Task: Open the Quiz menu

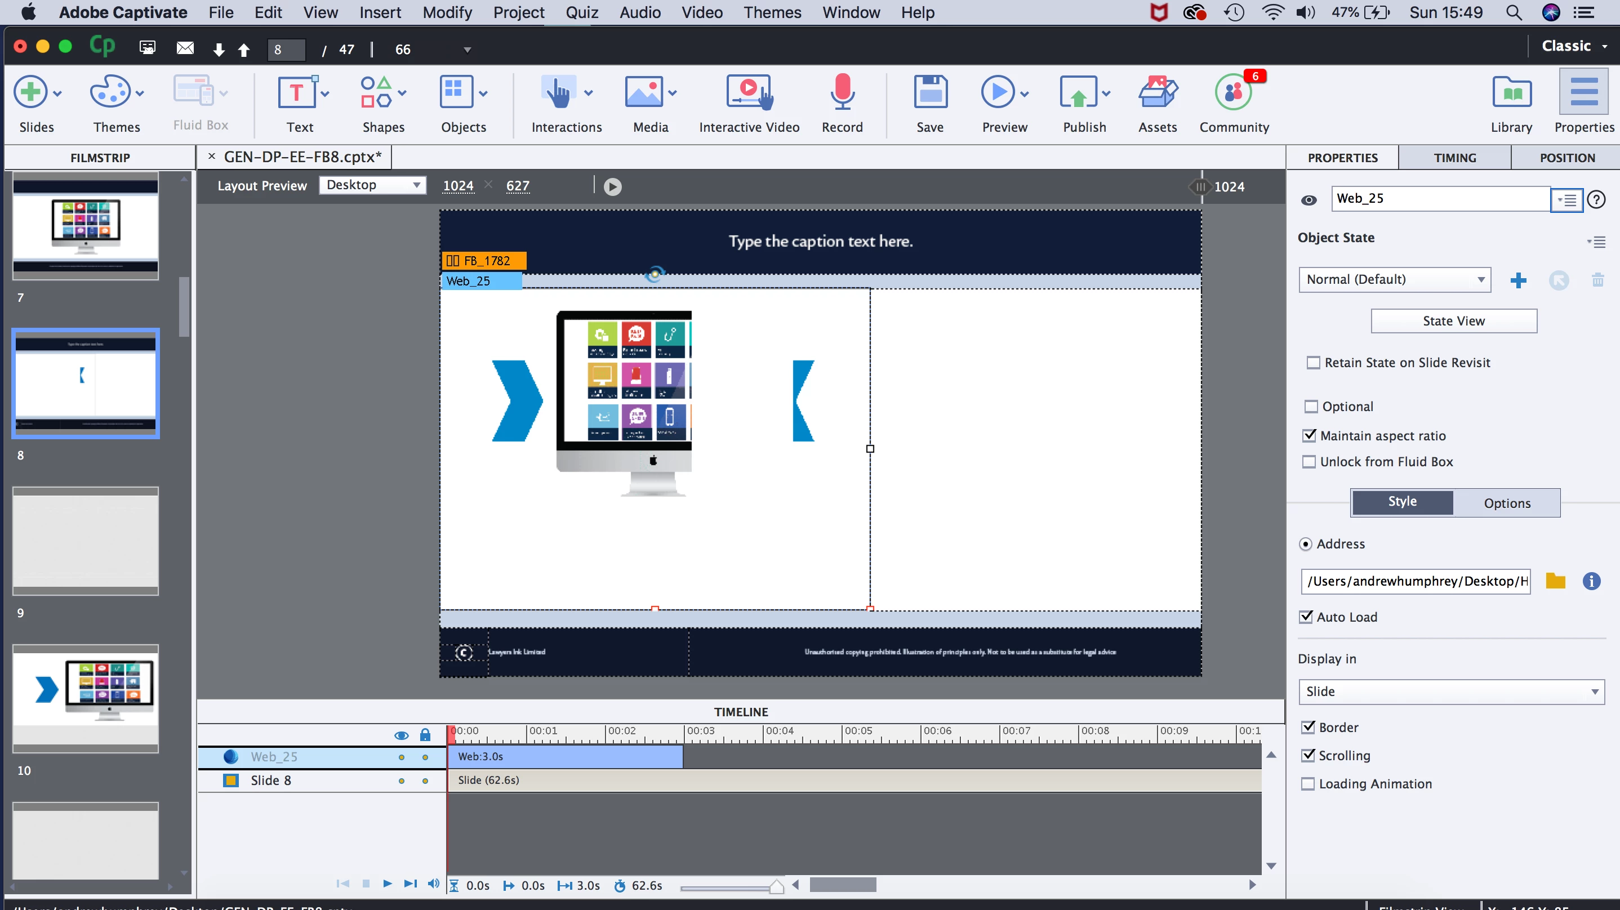Action: click(x=581, y=12)
